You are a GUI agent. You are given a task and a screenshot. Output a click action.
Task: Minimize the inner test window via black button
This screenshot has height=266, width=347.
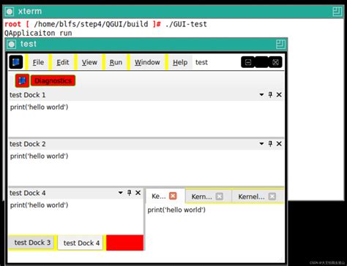pyautogui.click(x=248, y=62)
